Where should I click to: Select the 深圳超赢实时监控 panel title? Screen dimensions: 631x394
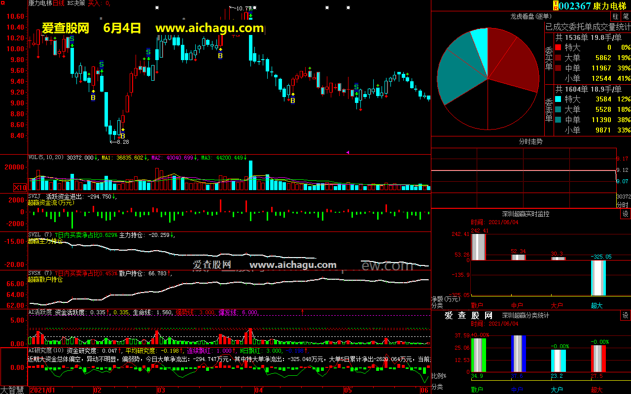[x=526, y=214]
